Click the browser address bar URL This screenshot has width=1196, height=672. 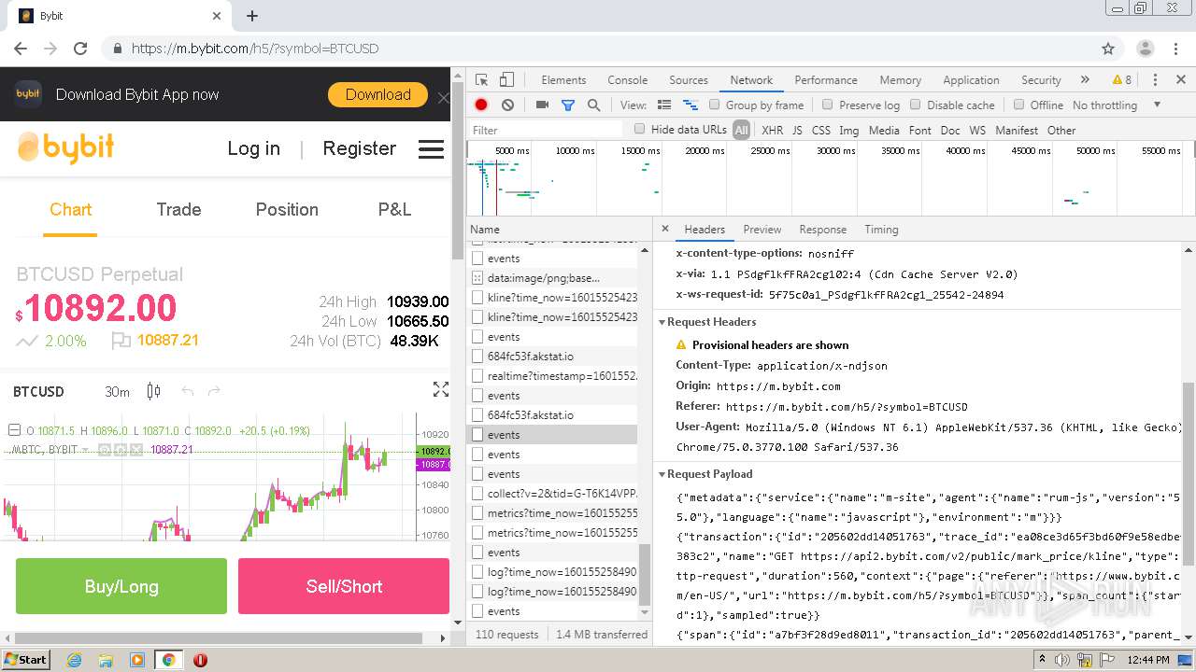tap(255, 49)
